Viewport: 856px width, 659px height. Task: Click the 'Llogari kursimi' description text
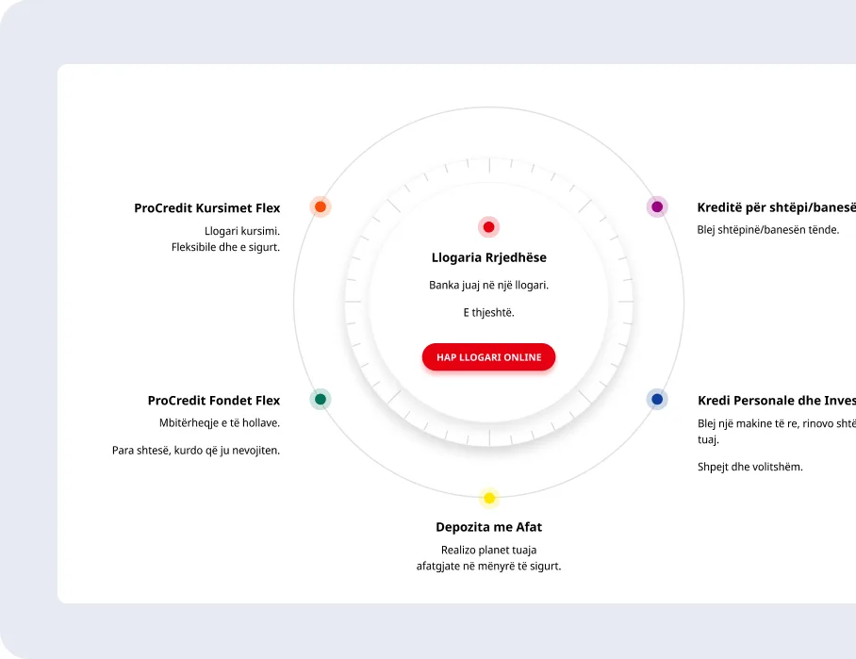point(242,231)
